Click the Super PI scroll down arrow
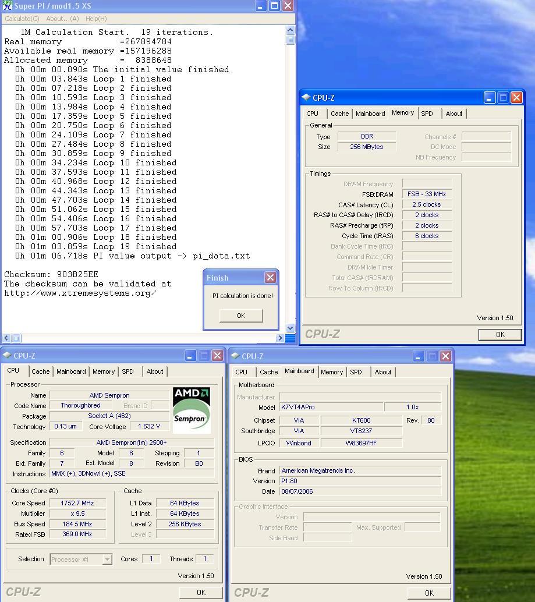 [290, 328]
